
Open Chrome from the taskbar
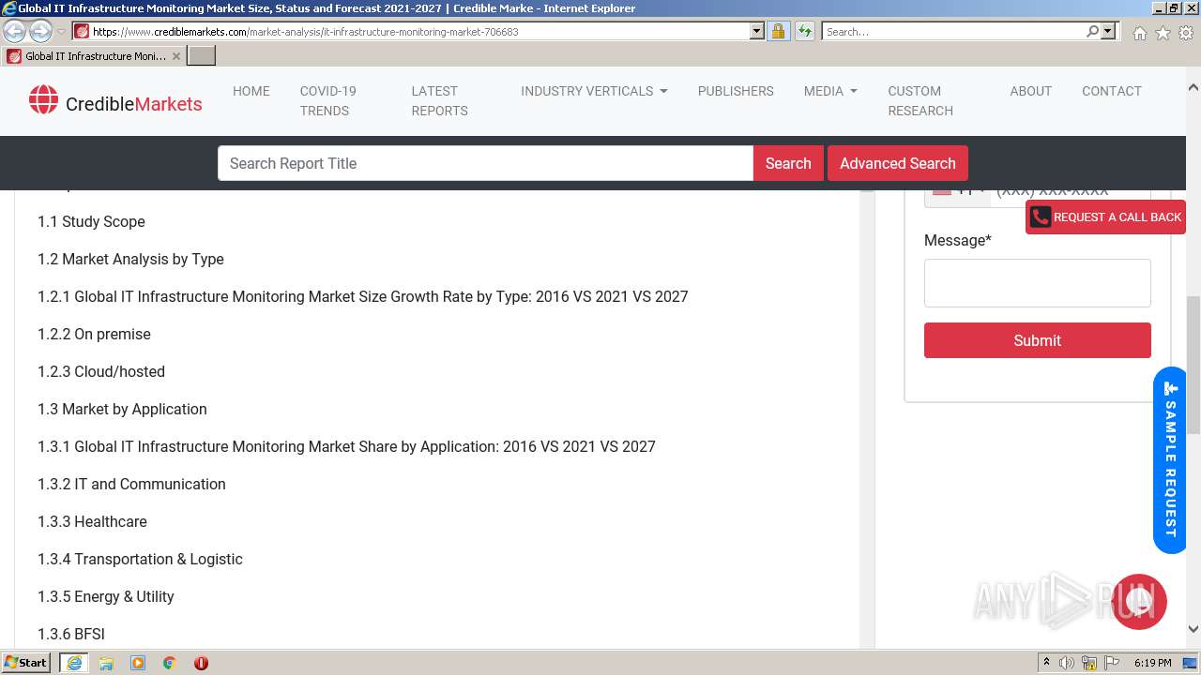click(169, 663)
